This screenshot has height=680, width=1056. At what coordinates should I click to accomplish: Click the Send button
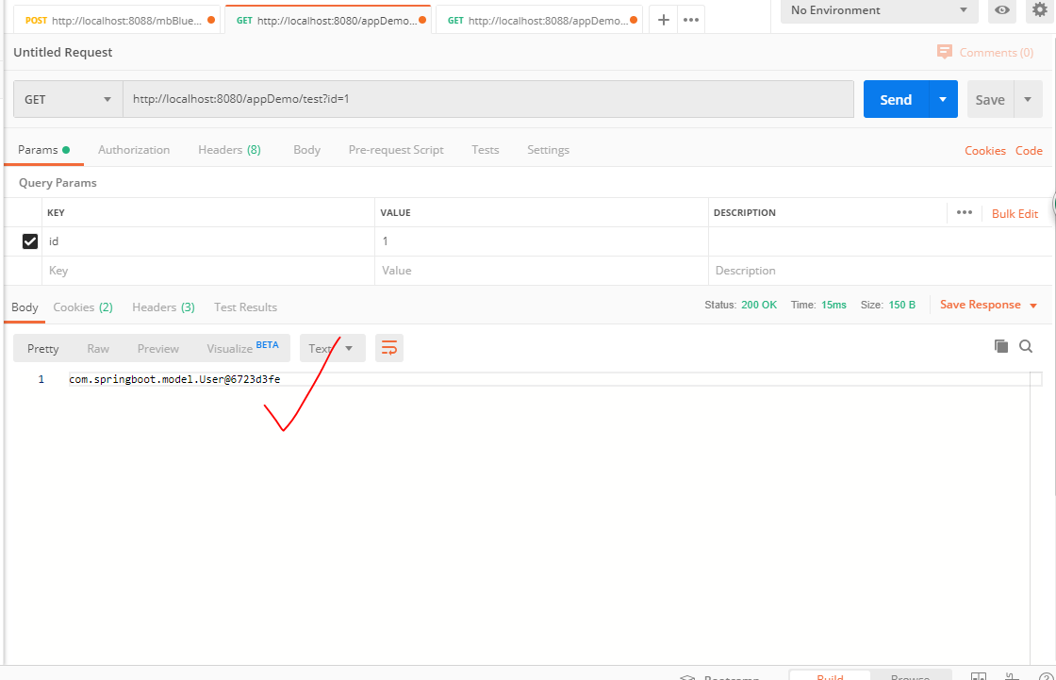pos(896,98)
